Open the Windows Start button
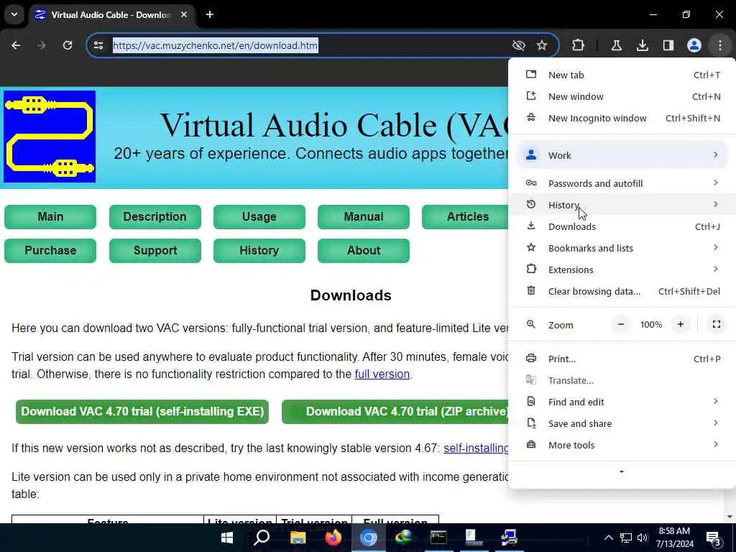The width and height of the screenshot is (736, 552). point(227,538)
